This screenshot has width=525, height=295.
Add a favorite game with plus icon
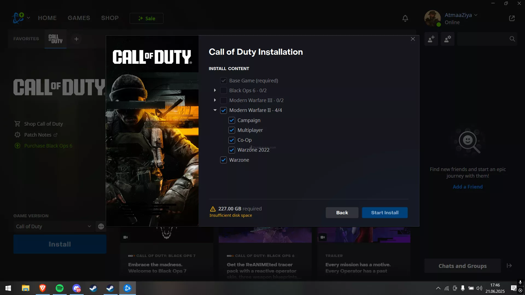click(x=76, y=39)
